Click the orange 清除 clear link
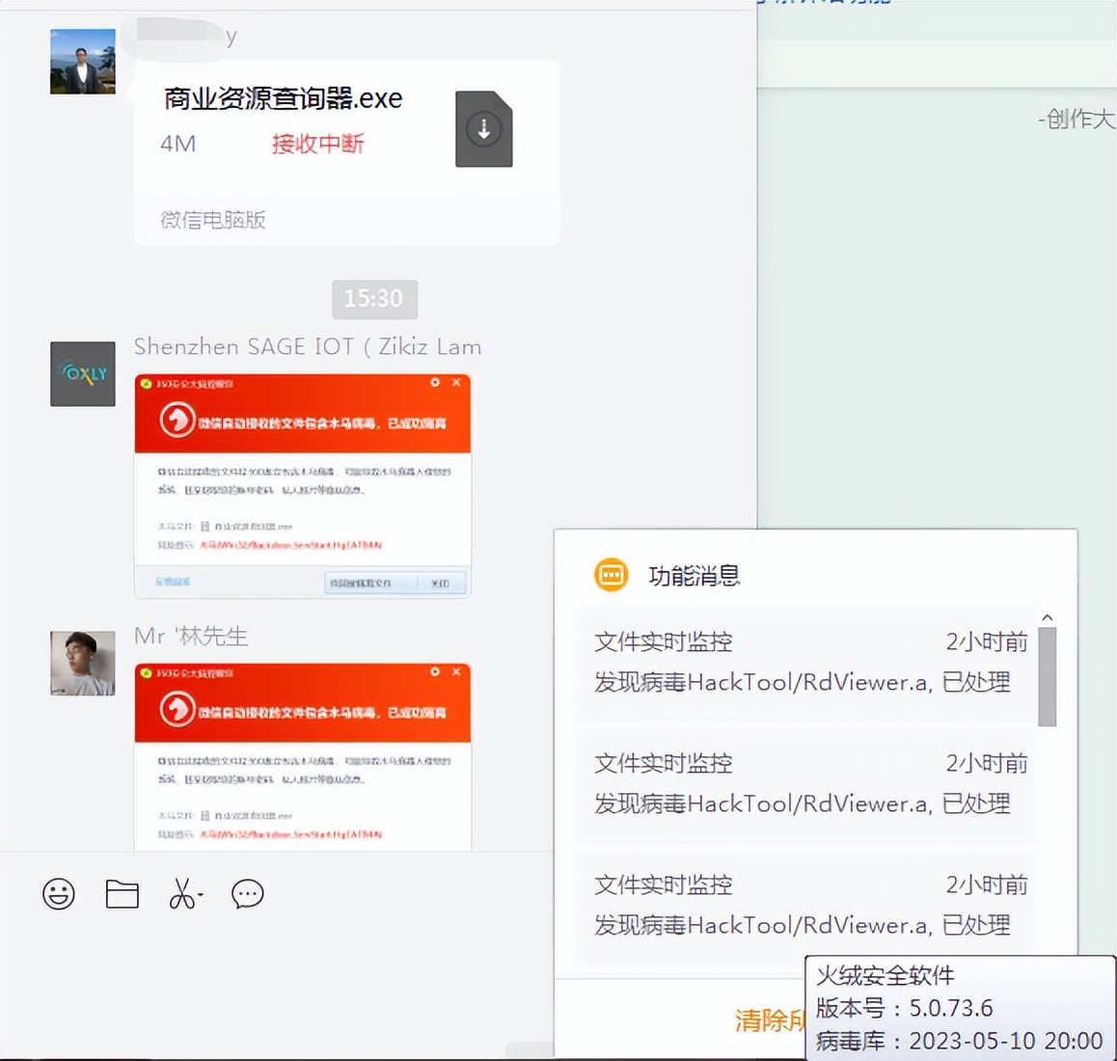The height and width of the screenshot is (1061, 1117). pos(768,1020)
